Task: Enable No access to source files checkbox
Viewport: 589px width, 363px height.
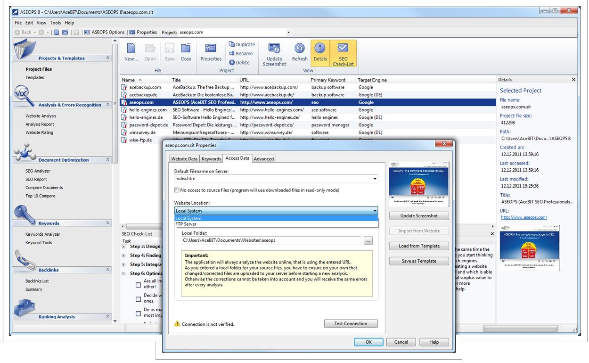Action: 177,190
